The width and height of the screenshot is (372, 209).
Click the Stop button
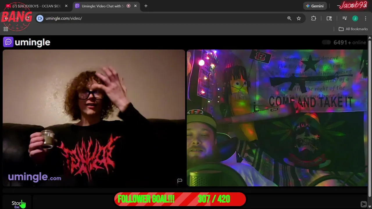[x=17, y=204]
